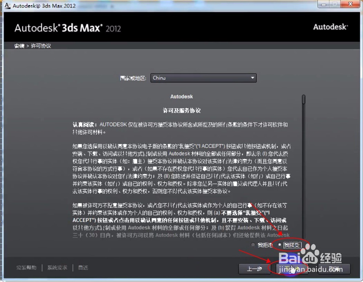Image resolution: width=363 pixels, height=282 pixels.
Task: Open the country/region combo box
Action: pos(203,78)
